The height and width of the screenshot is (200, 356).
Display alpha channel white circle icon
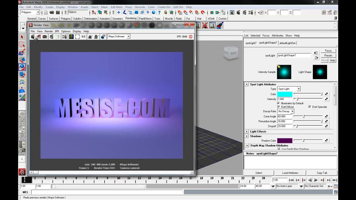point(77,37)
